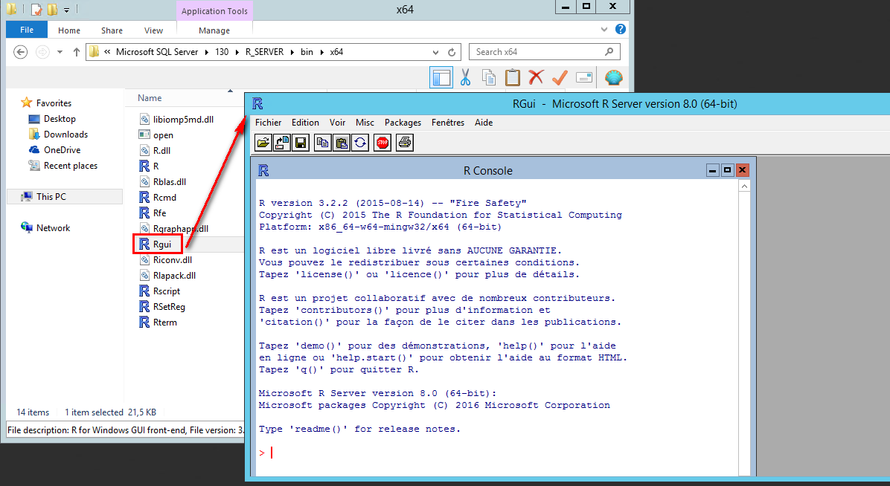Viewport: 890px width, 486px height.
Task: Open the Quick Access Toolbar customize dropdown
Action: point(66,10)
